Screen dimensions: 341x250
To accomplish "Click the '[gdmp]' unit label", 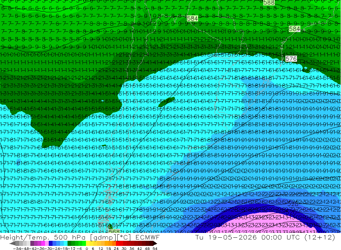I will [x=103, y=237].
